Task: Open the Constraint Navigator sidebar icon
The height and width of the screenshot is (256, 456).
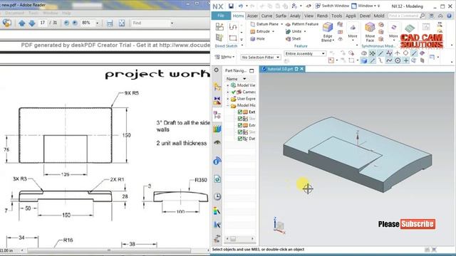Action: pyautogui.click(x=217, y=100)
